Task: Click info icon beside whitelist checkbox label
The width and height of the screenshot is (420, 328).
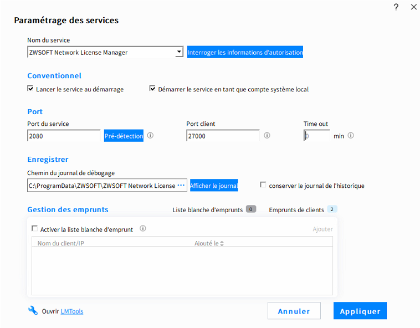Action: [143, 228]
